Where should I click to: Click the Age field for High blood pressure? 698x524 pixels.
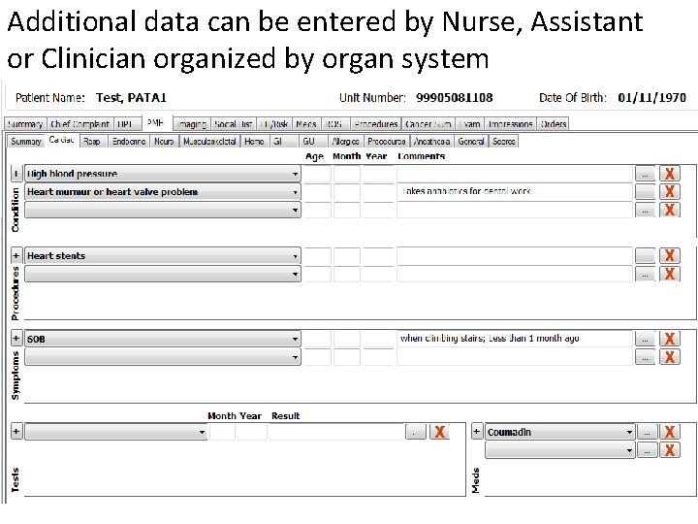(317, 174)
